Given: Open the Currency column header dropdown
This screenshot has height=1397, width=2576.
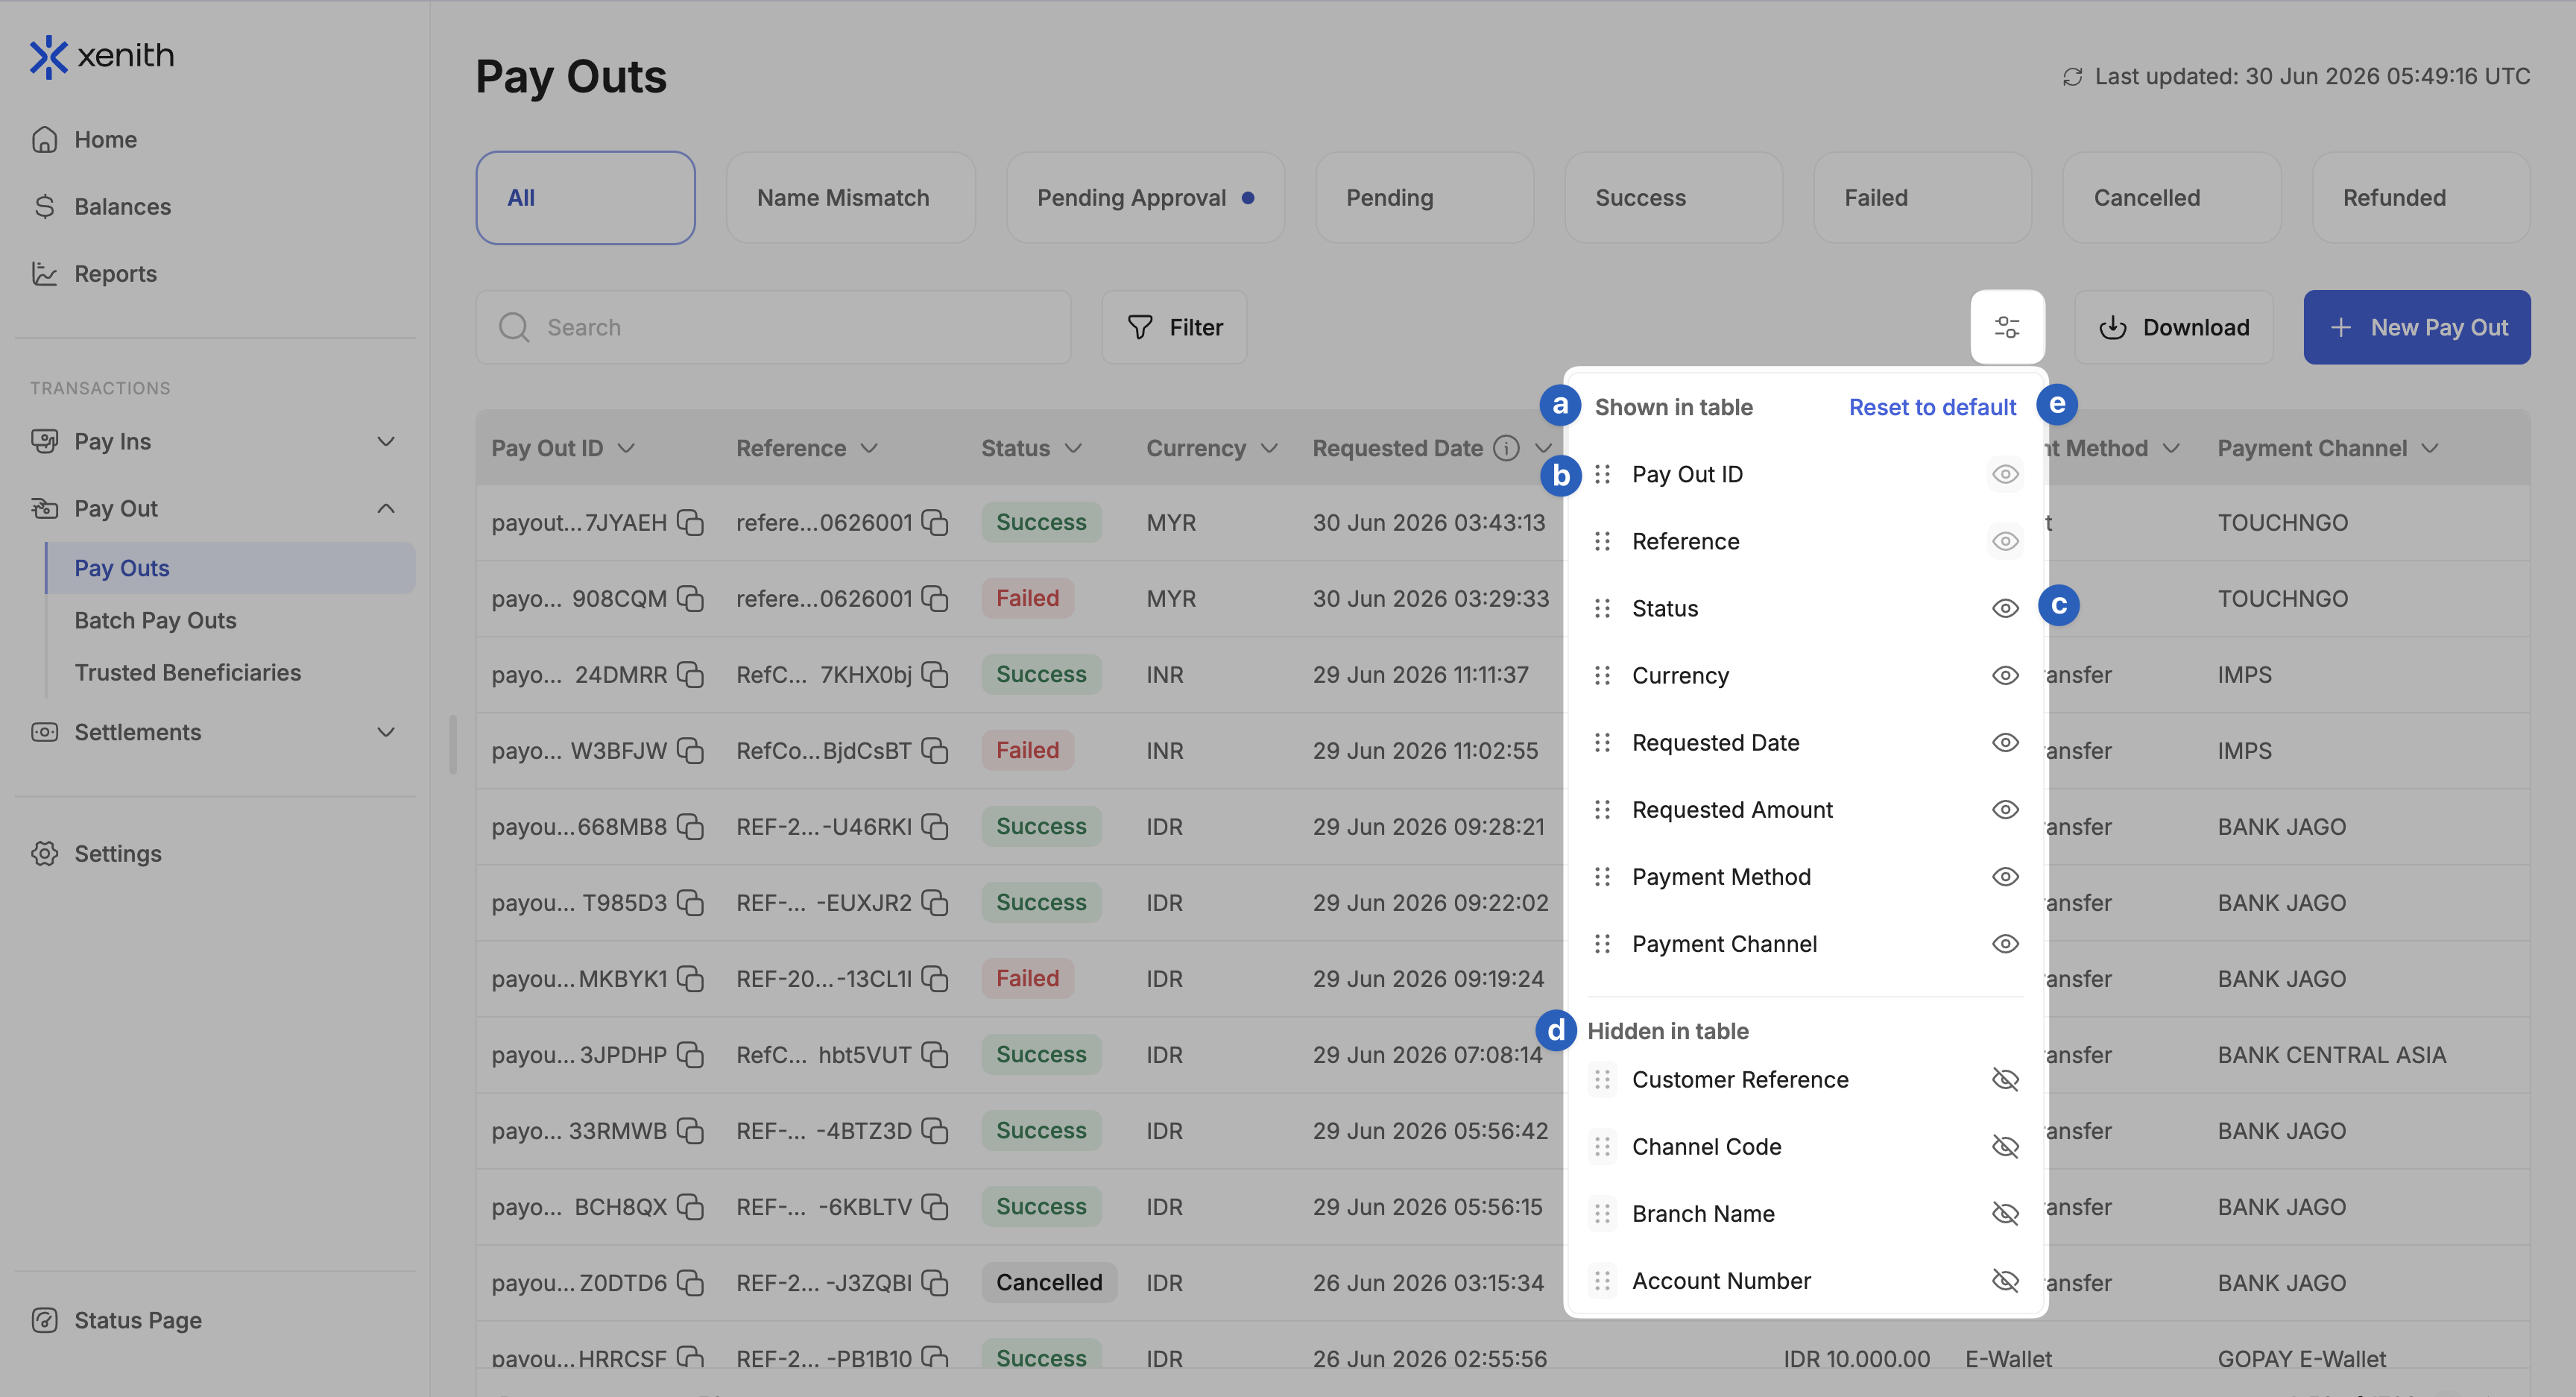Looking at the screenshot, I should (x=1269, y=448).
